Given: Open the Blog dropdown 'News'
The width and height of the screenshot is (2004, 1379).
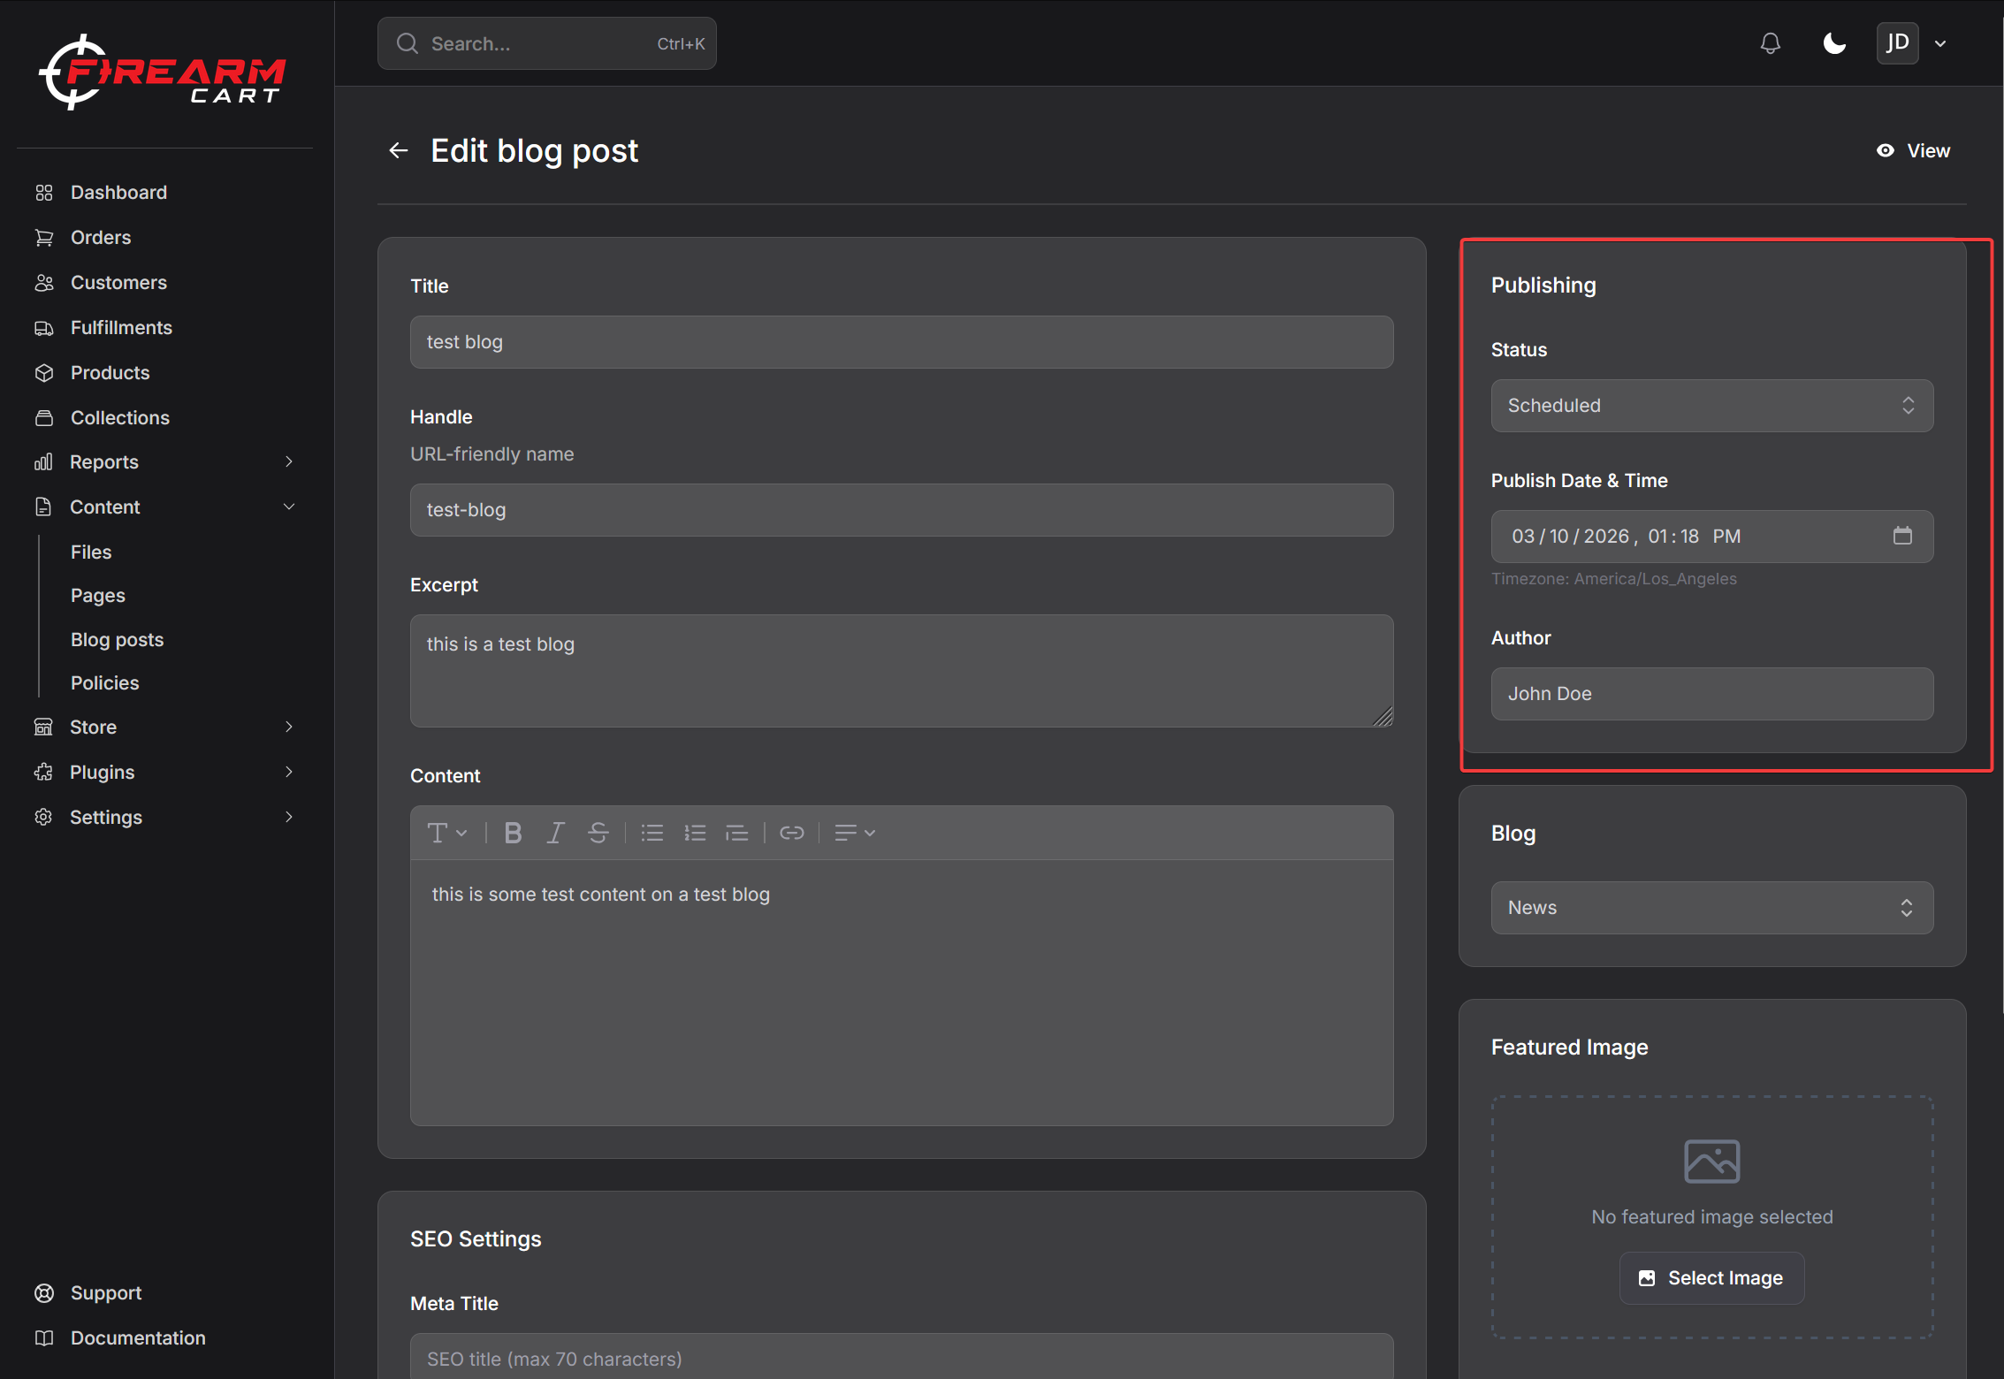Looking at the screenshot, I should click(x=1712, y=908).
